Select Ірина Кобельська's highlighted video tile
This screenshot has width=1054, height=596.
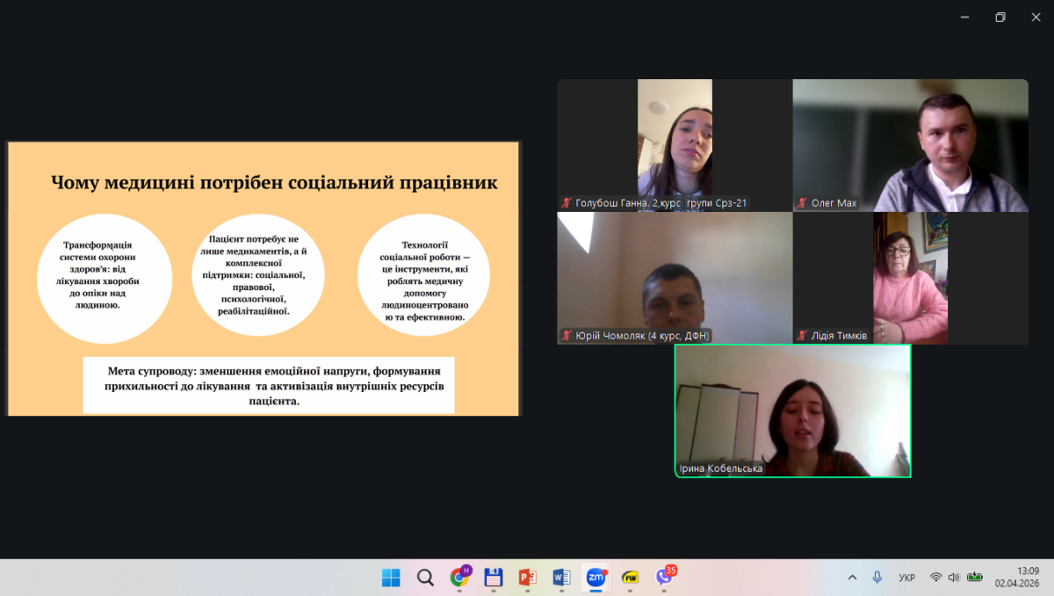792,411
